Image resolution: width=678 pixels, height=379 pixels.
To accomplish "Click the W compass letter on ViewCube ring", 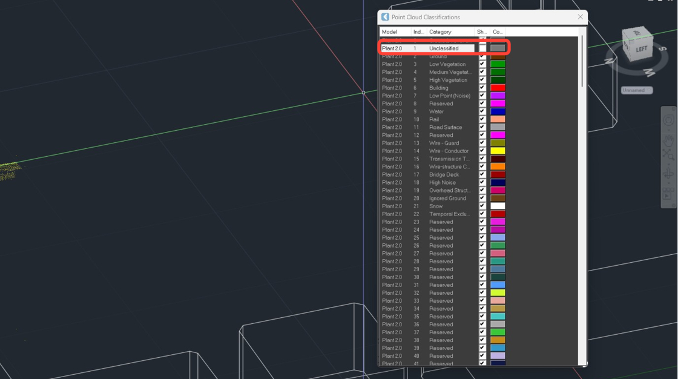I will coord(650,73).
